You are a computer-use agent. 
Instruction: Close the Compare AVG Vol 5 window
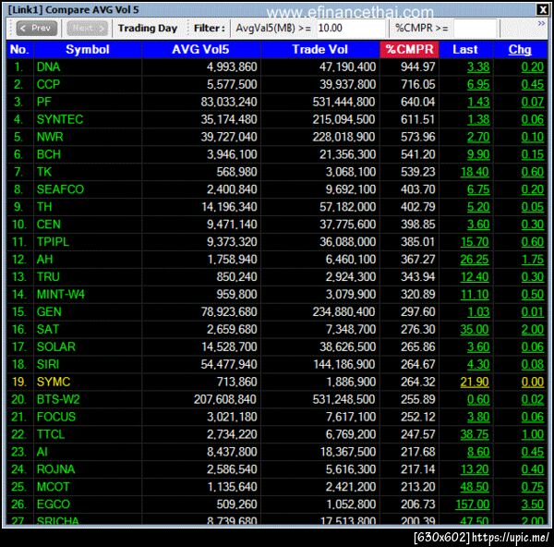[542, 9]
